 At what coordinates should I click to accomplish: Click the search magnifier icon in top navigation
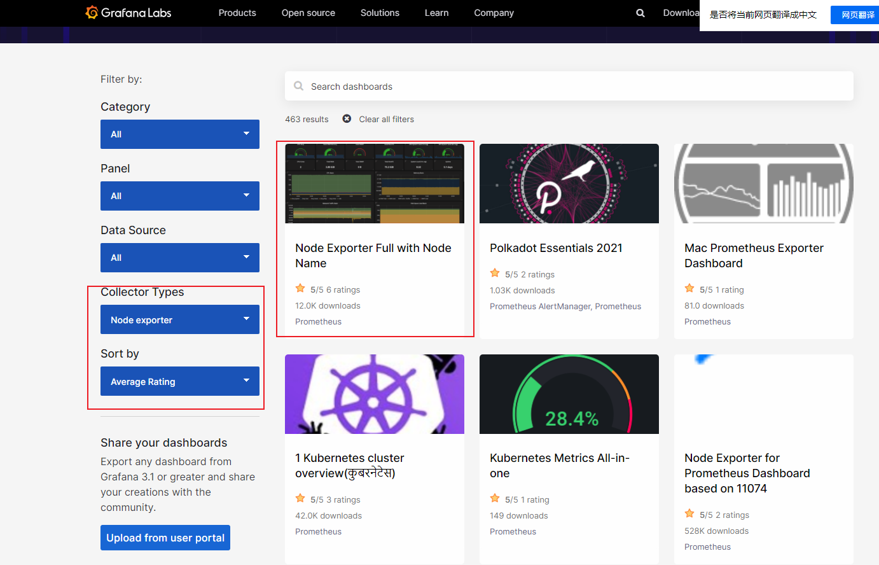(x=640, y=13)
